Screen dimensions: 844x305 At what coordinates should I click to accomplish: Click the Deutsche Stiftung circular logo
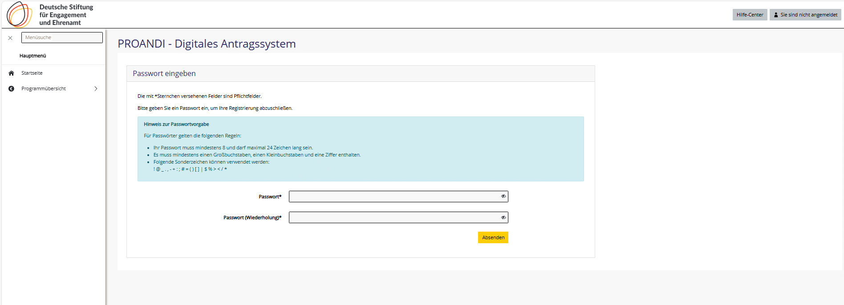click(x=19, y=14)
